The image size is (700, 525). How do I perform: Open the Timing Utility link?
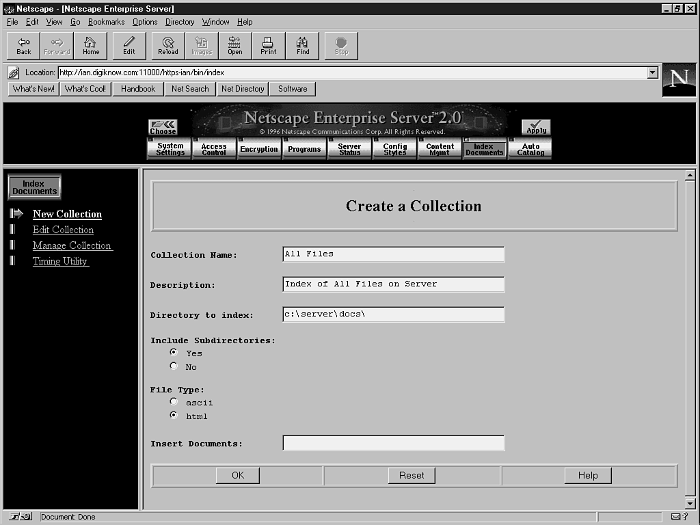pyautogui.click(x=60, y=261)
